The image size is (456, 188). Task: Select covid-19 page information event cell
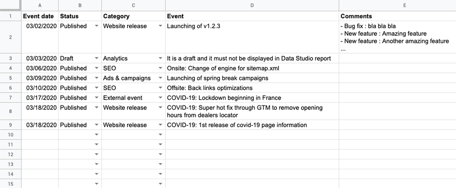point(252,125)
